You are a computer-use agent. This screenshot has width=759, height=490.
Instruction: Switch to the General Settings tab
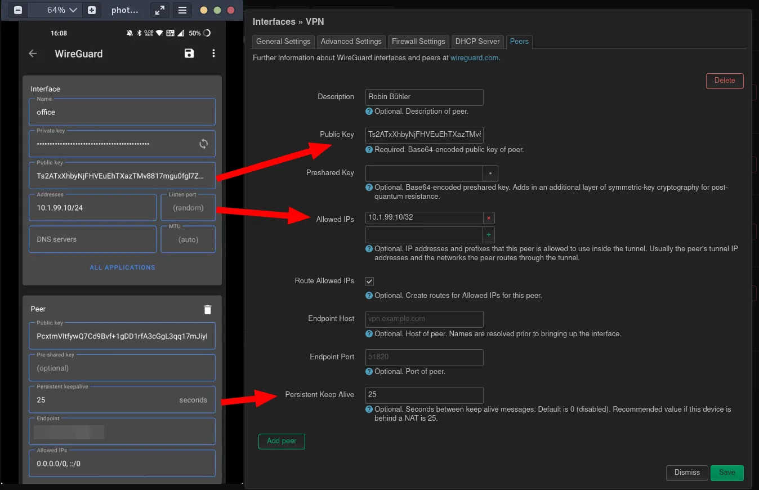coord(283,41)
